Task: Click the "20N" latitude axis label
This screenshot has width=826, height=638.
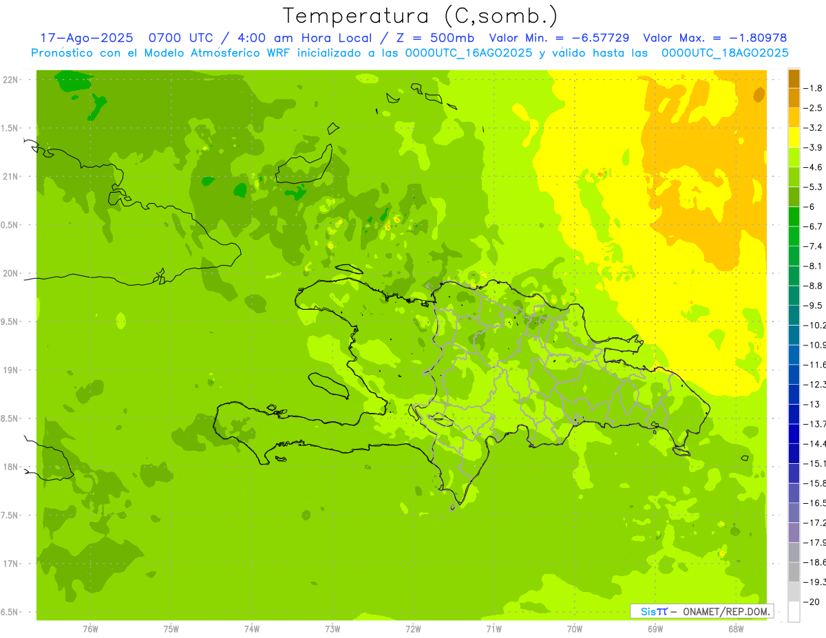Action: 10,273
